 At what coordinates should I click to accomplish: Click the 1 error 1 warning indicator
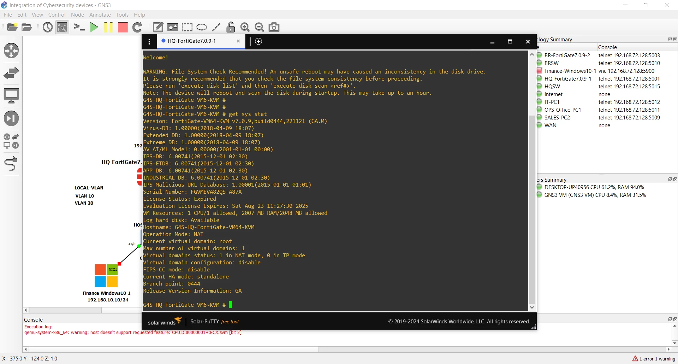654,359
